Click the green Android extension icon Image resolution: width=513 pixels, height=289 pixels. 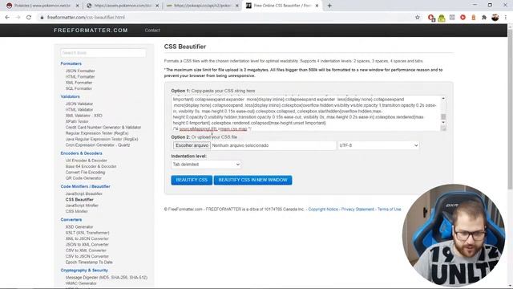pyautogui.click(x=442, y=18)
